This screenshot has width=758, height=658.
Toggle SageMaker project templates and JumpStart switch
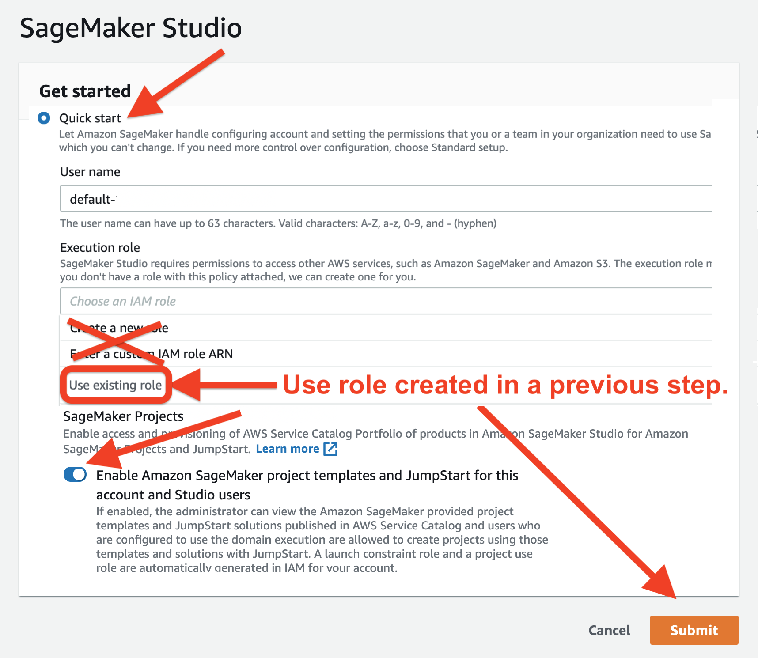(x=75, y=475)
